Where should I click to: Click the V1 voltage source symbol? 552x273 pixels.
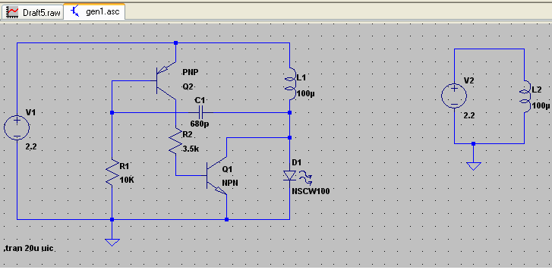point(17,127)
